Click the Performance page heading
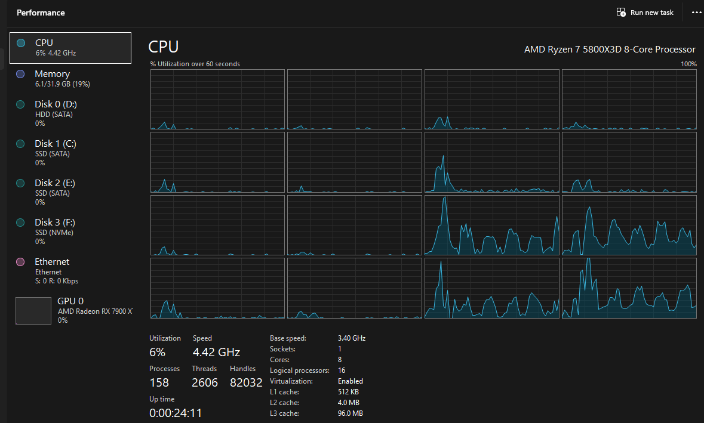Image resolution: width=704 pixels, height=423 pixels. 41,13
